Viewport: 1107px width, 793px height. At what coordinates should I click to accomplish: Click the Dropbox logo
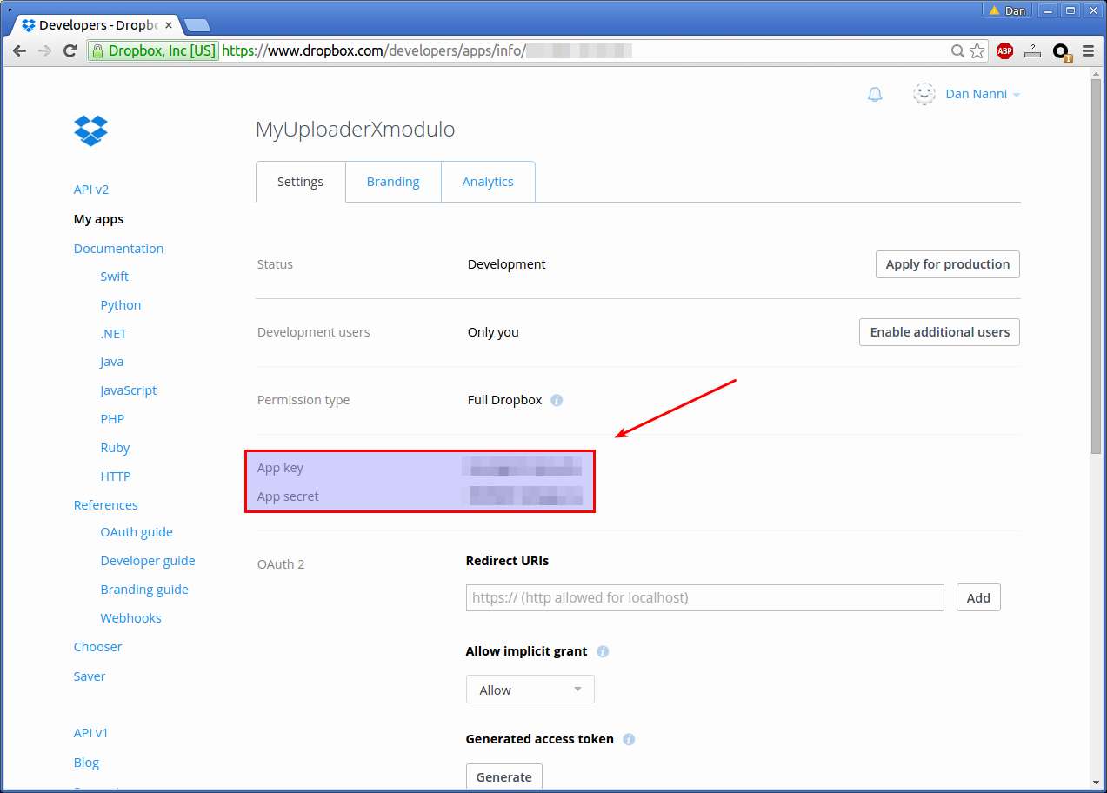pyautogui.click(x=90, y=130)
